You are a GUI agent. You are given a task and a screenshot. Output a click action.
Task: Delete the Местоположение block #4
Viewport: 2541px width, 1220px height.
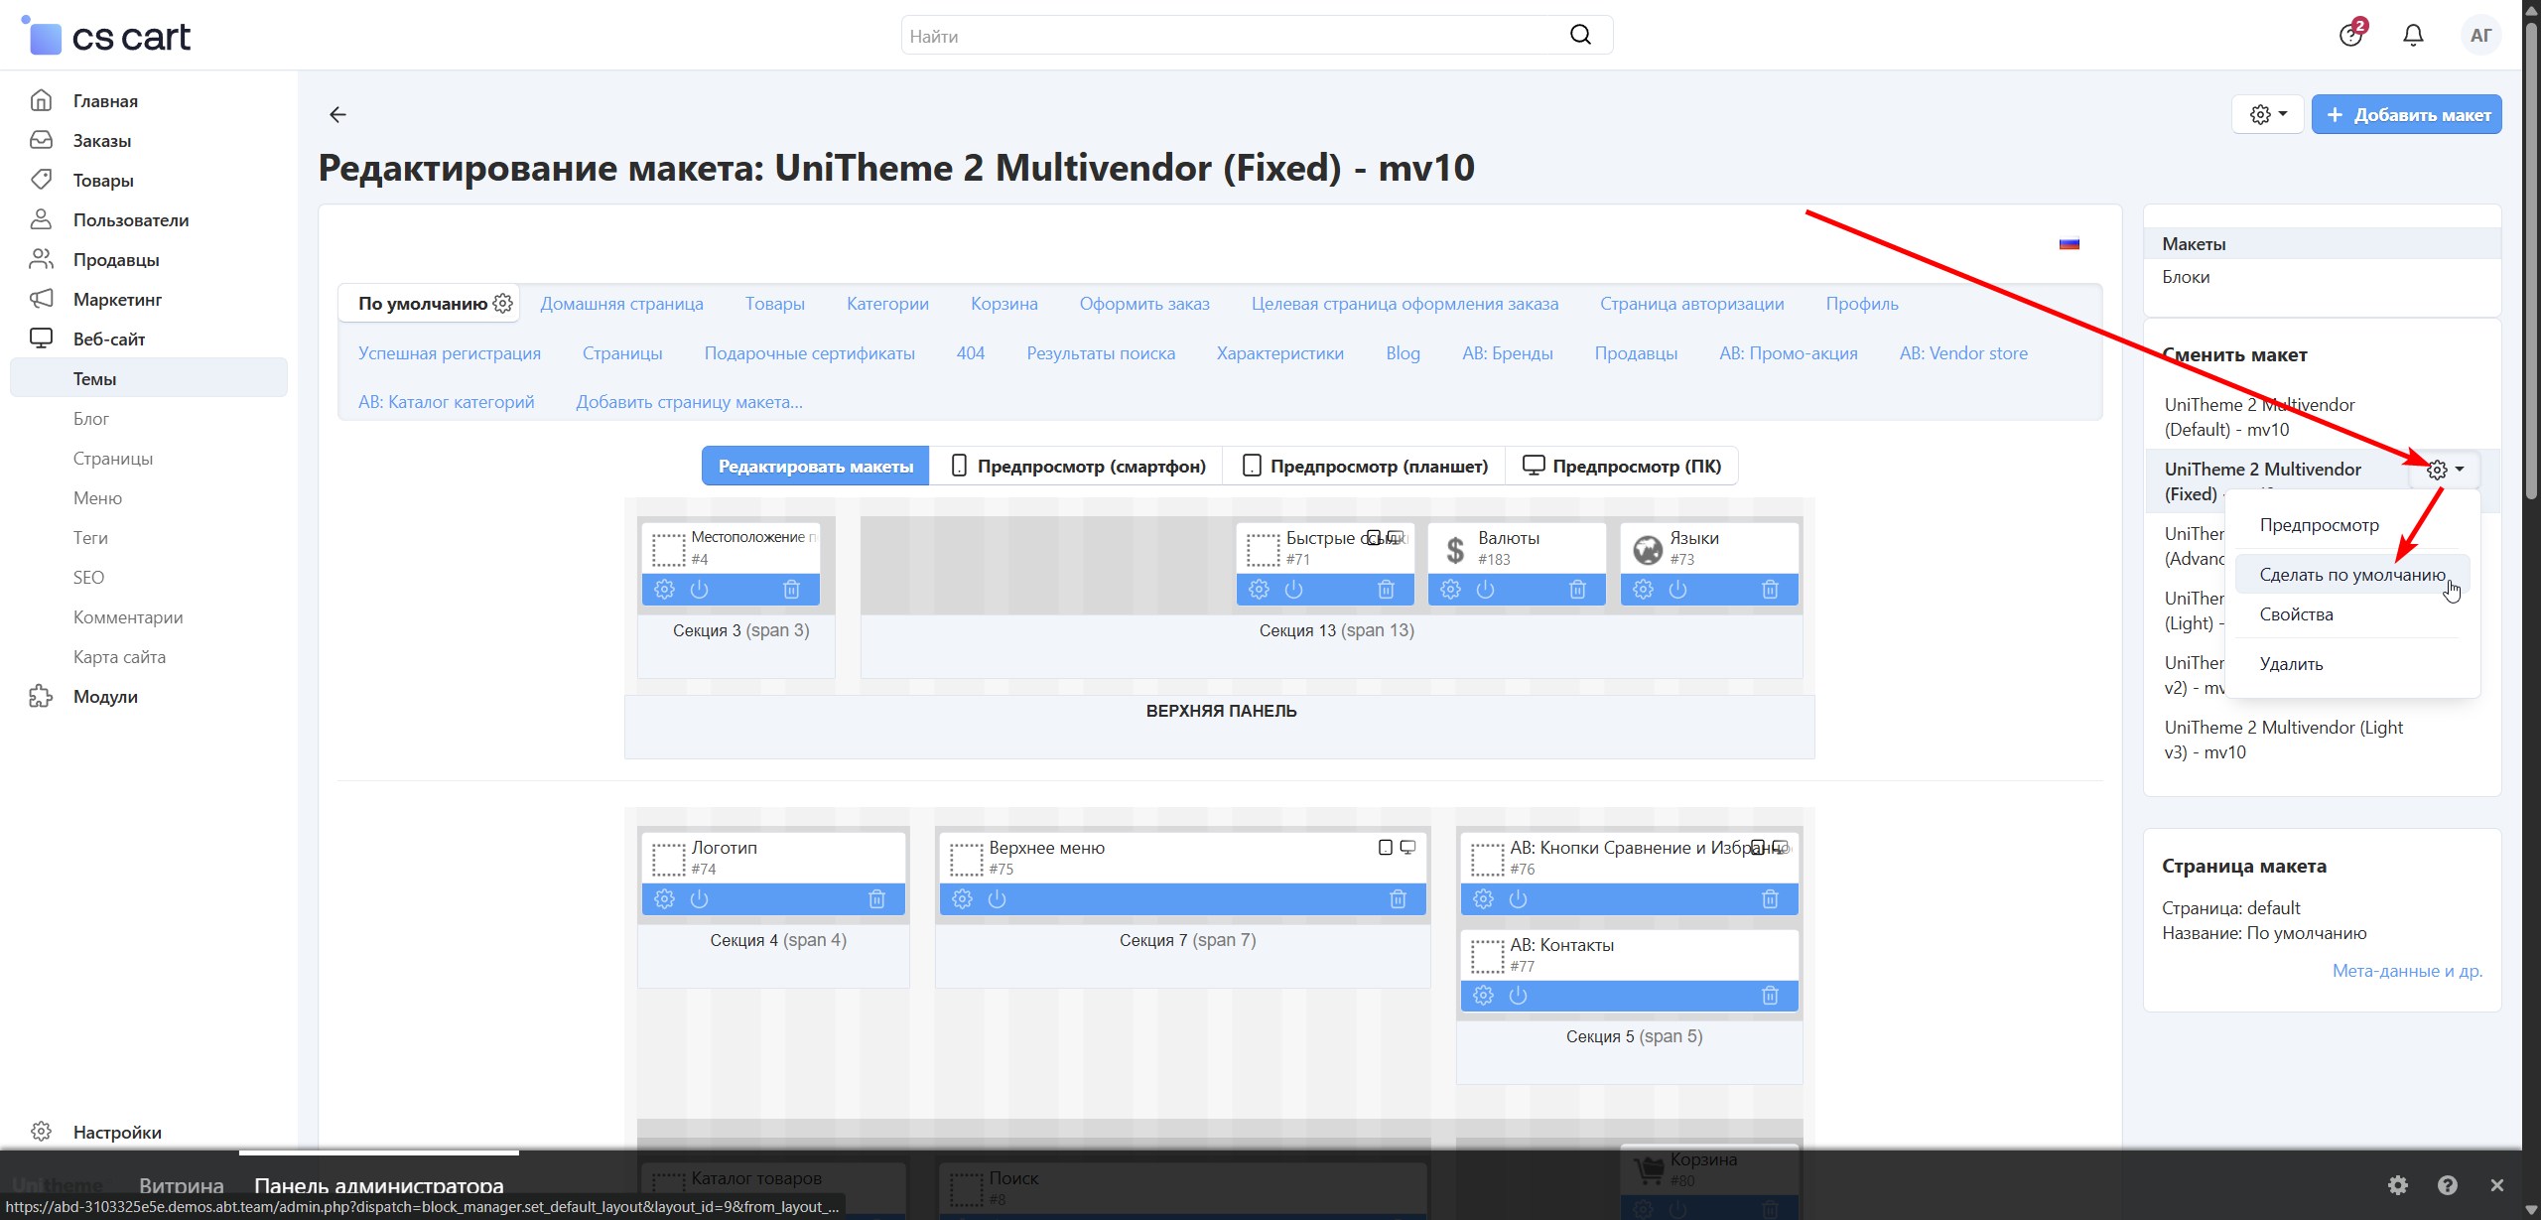[x=791, y=590]
